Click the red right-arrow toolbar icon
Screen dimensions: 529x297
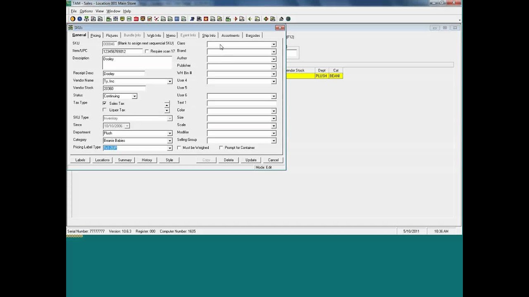236,19
